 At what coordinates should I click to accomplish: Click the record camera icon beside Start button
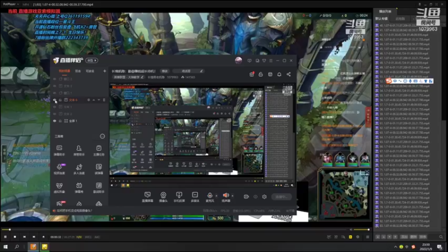(246, 197)
